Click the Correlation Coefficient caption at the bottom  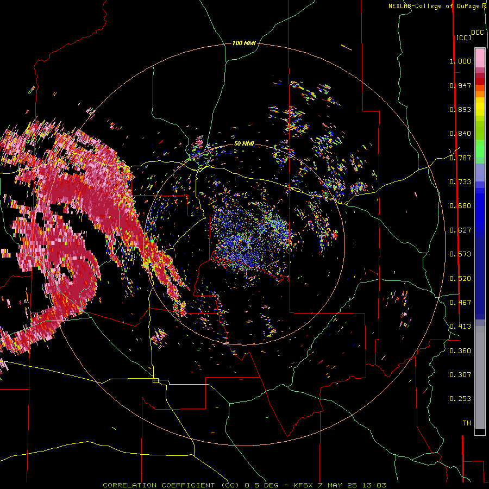pos(244,485)
